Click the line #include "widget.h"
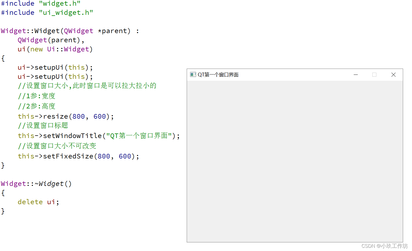The height and width of the screenshot is (251, 412). (41, 3)
